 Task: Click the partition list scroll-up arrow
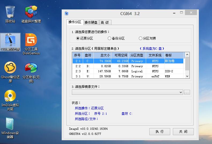coord(187,55)
